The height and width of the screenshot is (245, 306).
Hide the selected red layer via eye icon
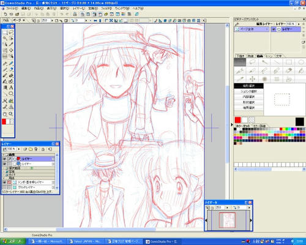pos(4,159)
